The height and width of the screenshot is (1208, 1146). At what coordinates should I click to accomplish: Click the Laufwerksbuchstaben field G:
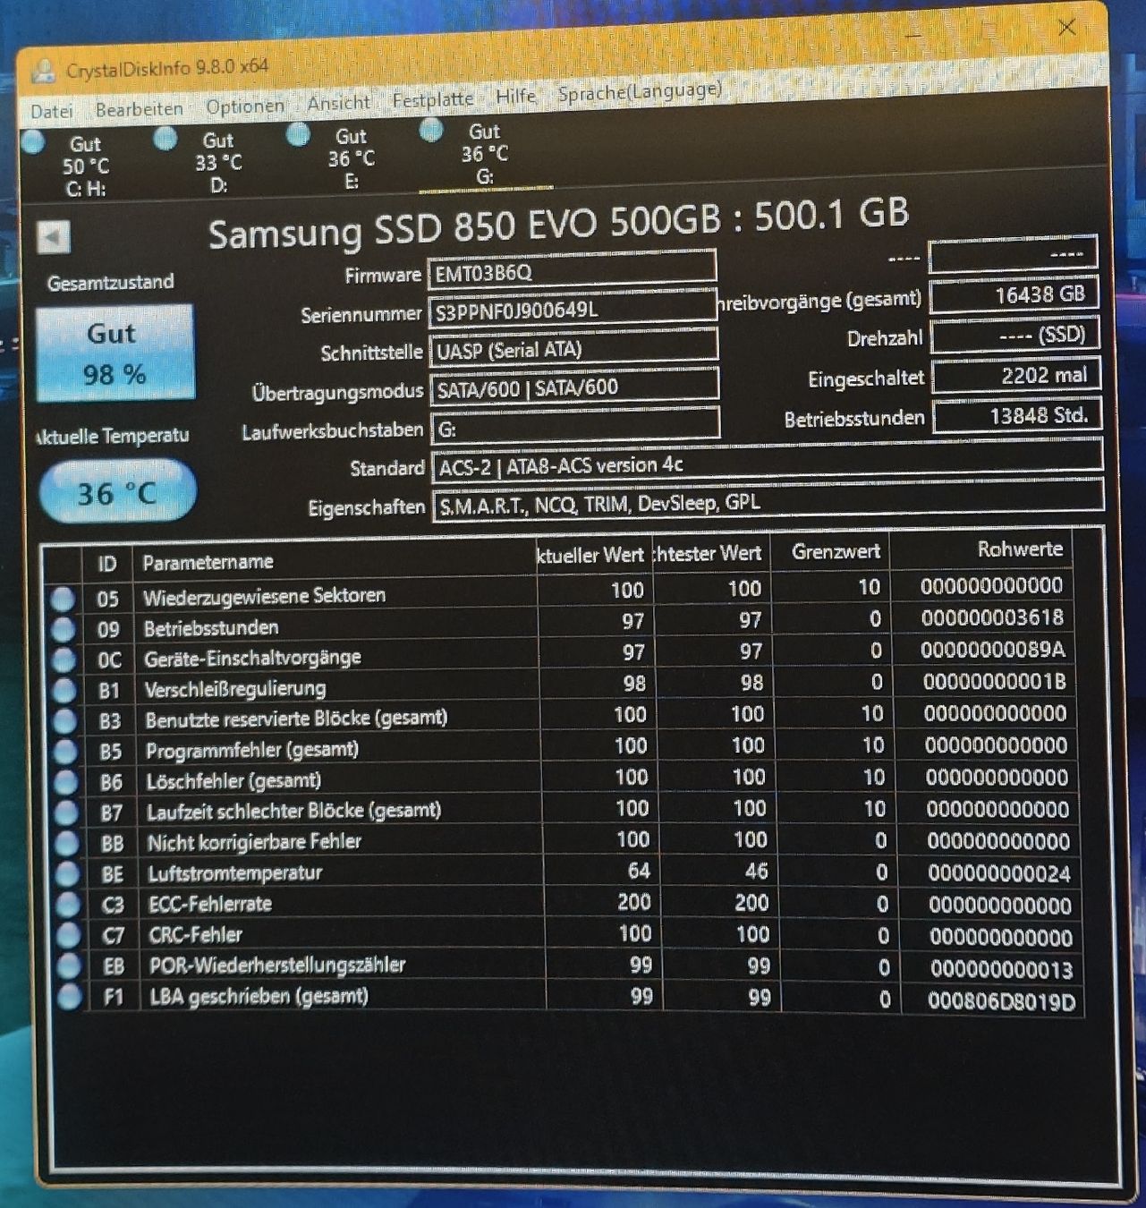575,426
